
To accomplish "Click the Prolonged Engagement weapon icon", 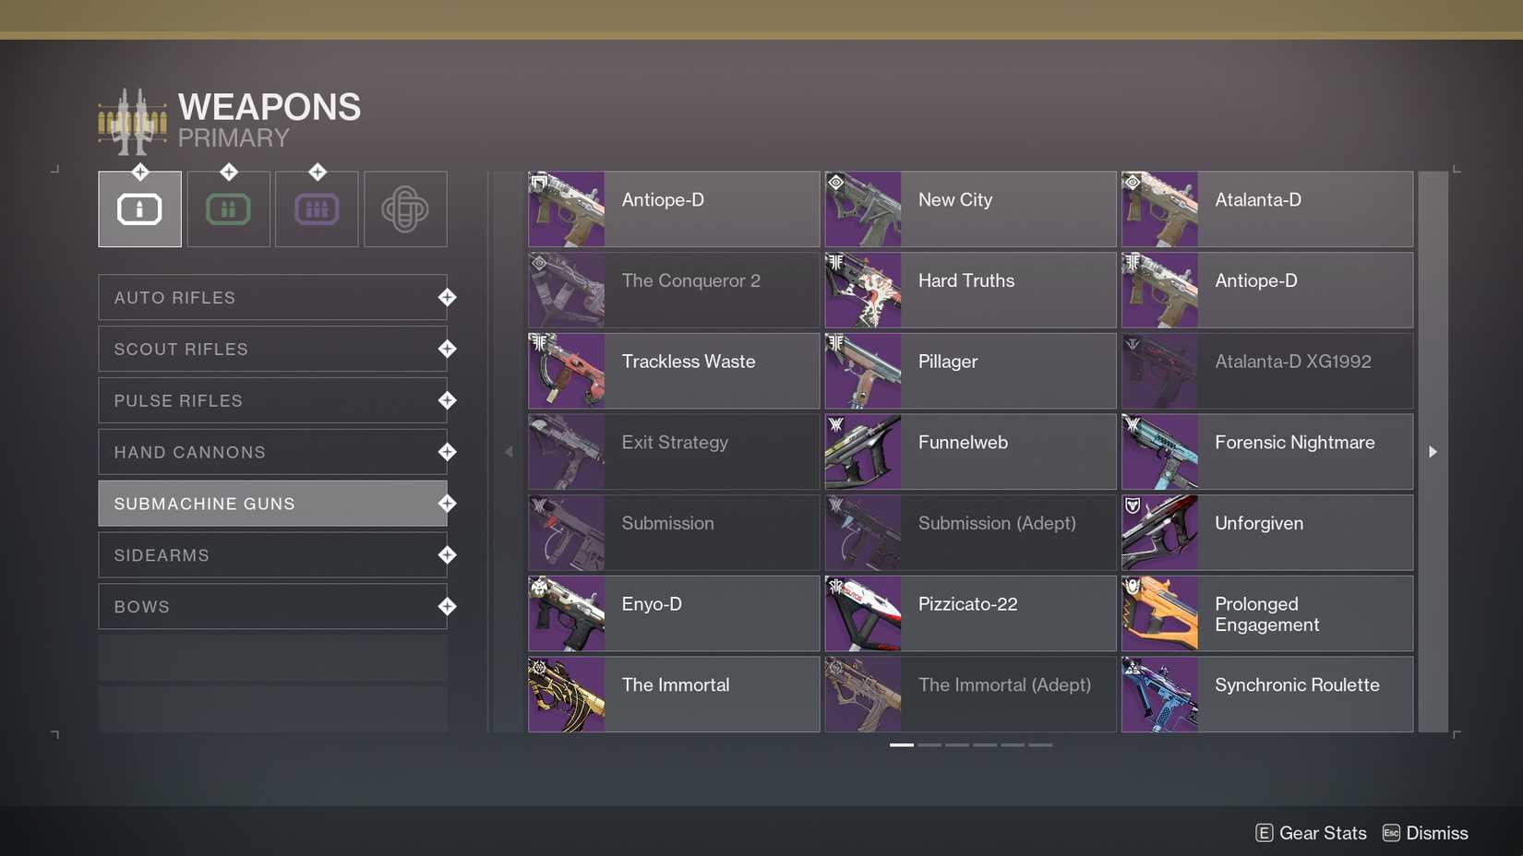I will 1159,613.
